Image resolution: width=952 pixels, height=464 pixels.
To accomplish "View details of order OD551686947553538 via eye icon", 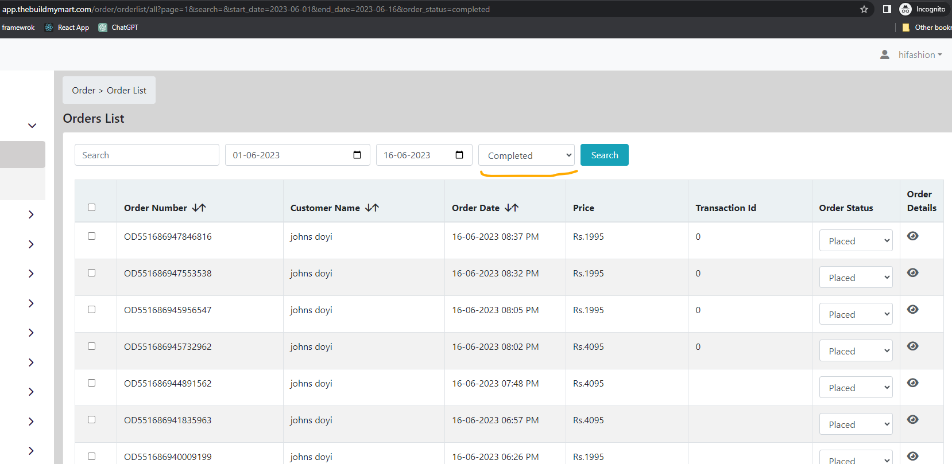I will (913, 272).
